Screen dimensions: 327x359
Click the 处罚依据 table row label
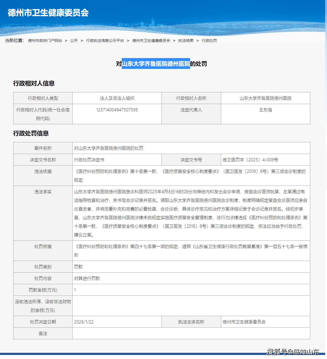(x=43, y=246)
